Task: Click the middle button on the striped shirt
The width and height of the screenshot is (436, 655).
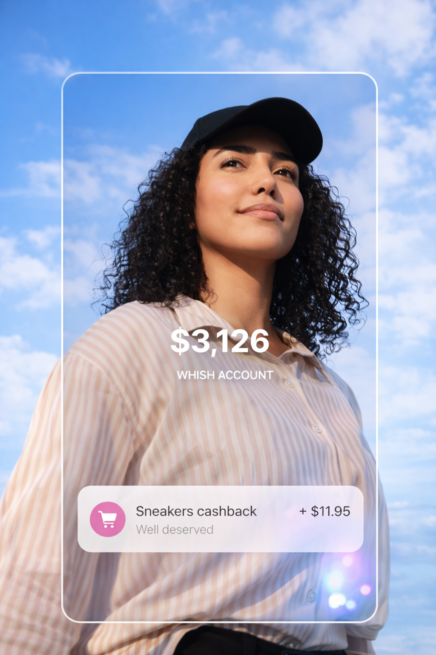Action: 316,427
